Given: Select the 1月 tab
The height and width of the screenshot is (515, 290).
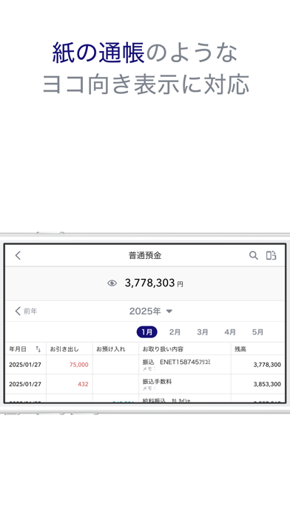Looking at the screenshot, I should [146, 332].
